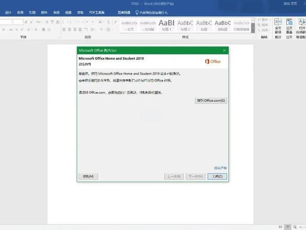The image size is (306, 230).
Task: Click the 帮助(H) button in dialog
Action: click(x=88, y=176)
